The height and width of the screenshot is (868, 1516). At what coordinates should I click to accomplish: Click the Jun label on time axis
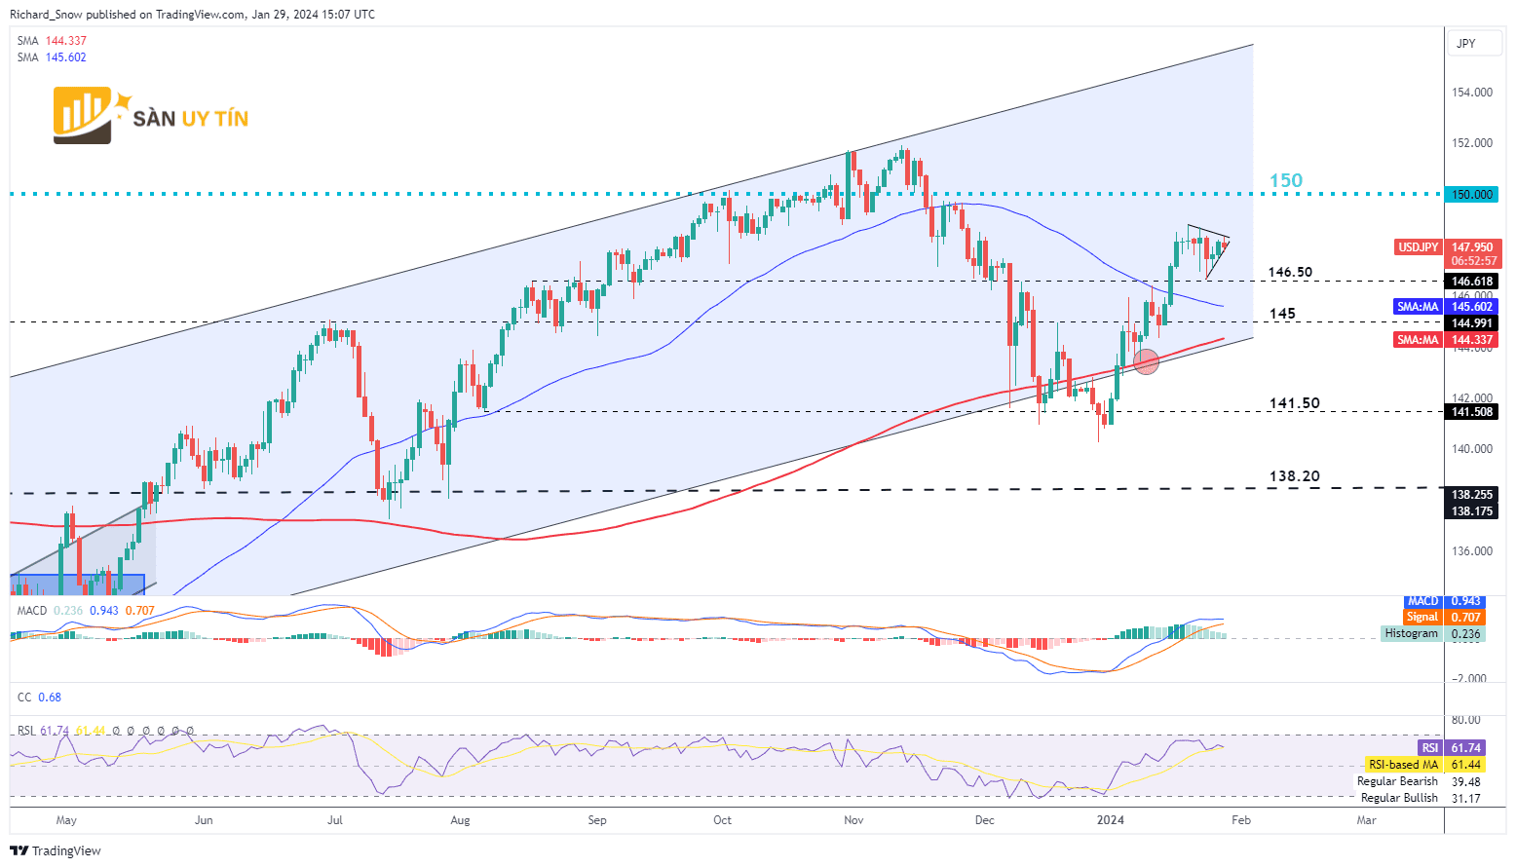pyautogui.click(x=204, y=820)
